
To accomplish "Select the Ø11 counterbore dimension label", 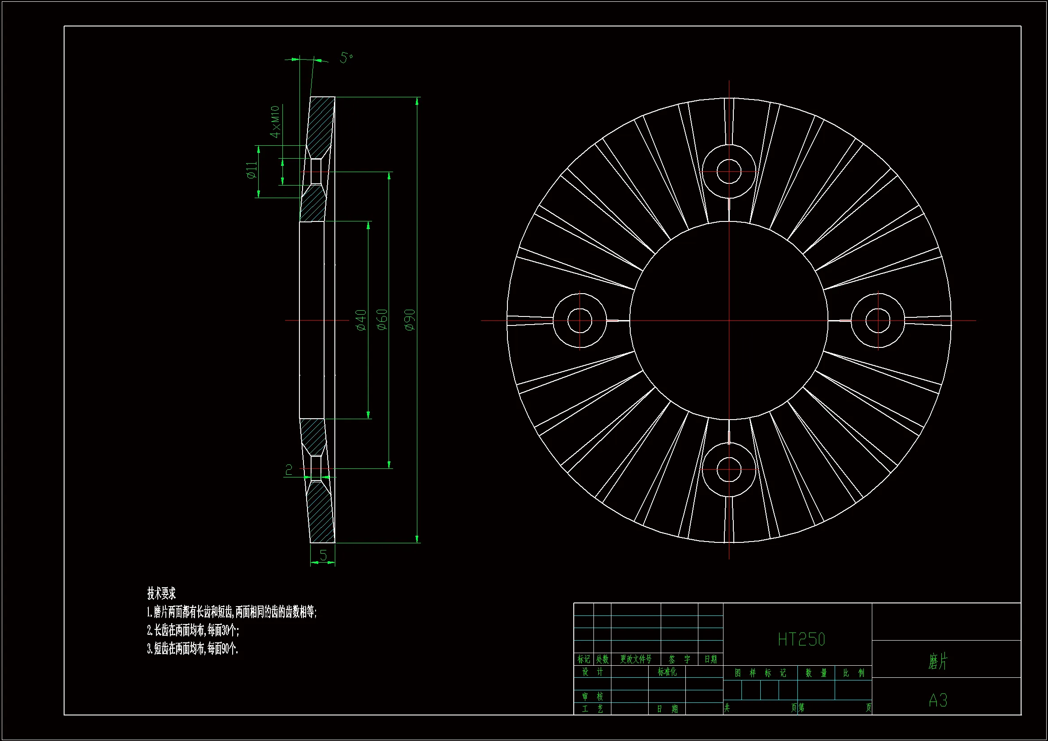I will 251,170.
